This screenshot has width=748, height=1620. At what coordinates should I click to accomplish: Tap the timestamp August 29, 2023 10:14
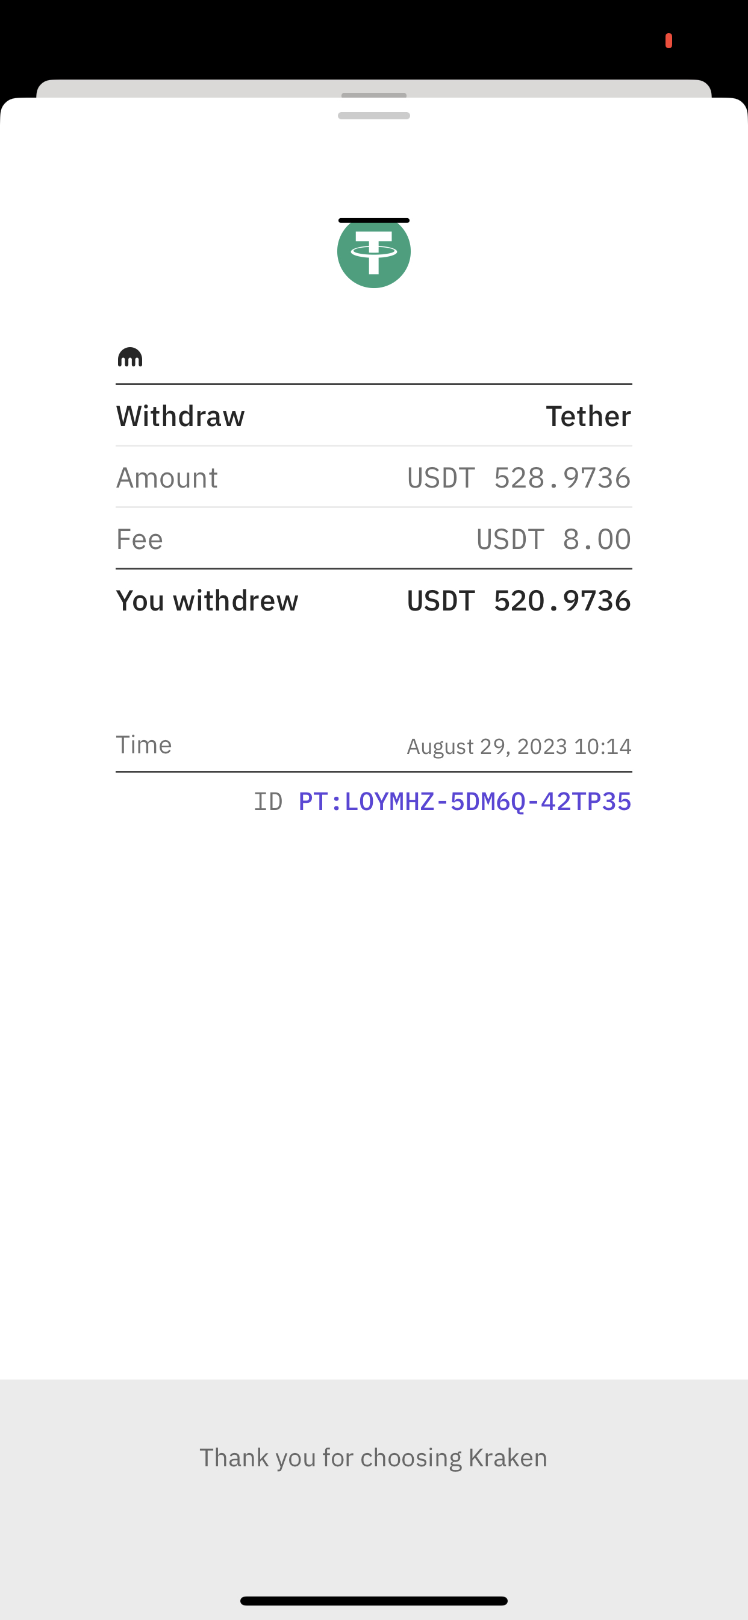(519, 747)
